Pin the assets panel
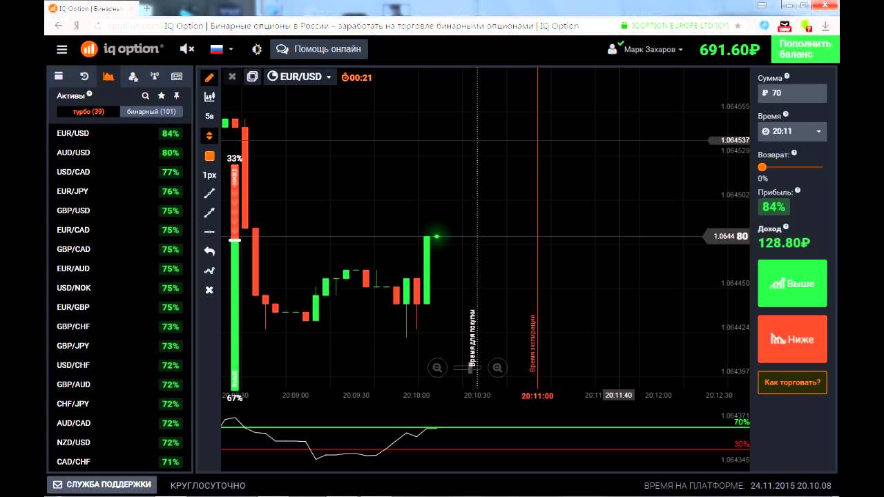This screenshot has height=497, width=884. pyautogui.click(x=176, y=96)
